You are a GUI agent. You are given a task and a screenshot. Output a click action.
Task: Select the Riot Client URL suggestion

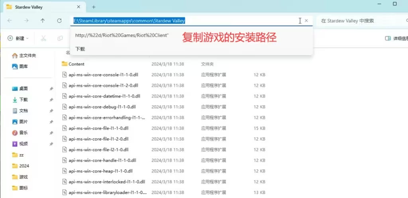[x=122, y=35]
